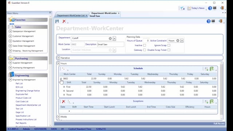Click the exit door icon in top toolbar

[x=222, y=8]
